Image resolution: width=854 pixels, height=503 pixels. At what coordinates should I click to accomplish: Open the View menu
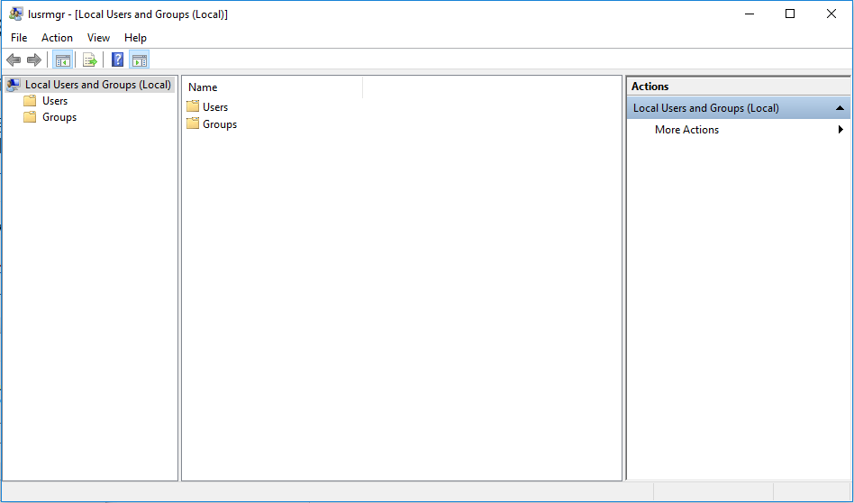98,38
